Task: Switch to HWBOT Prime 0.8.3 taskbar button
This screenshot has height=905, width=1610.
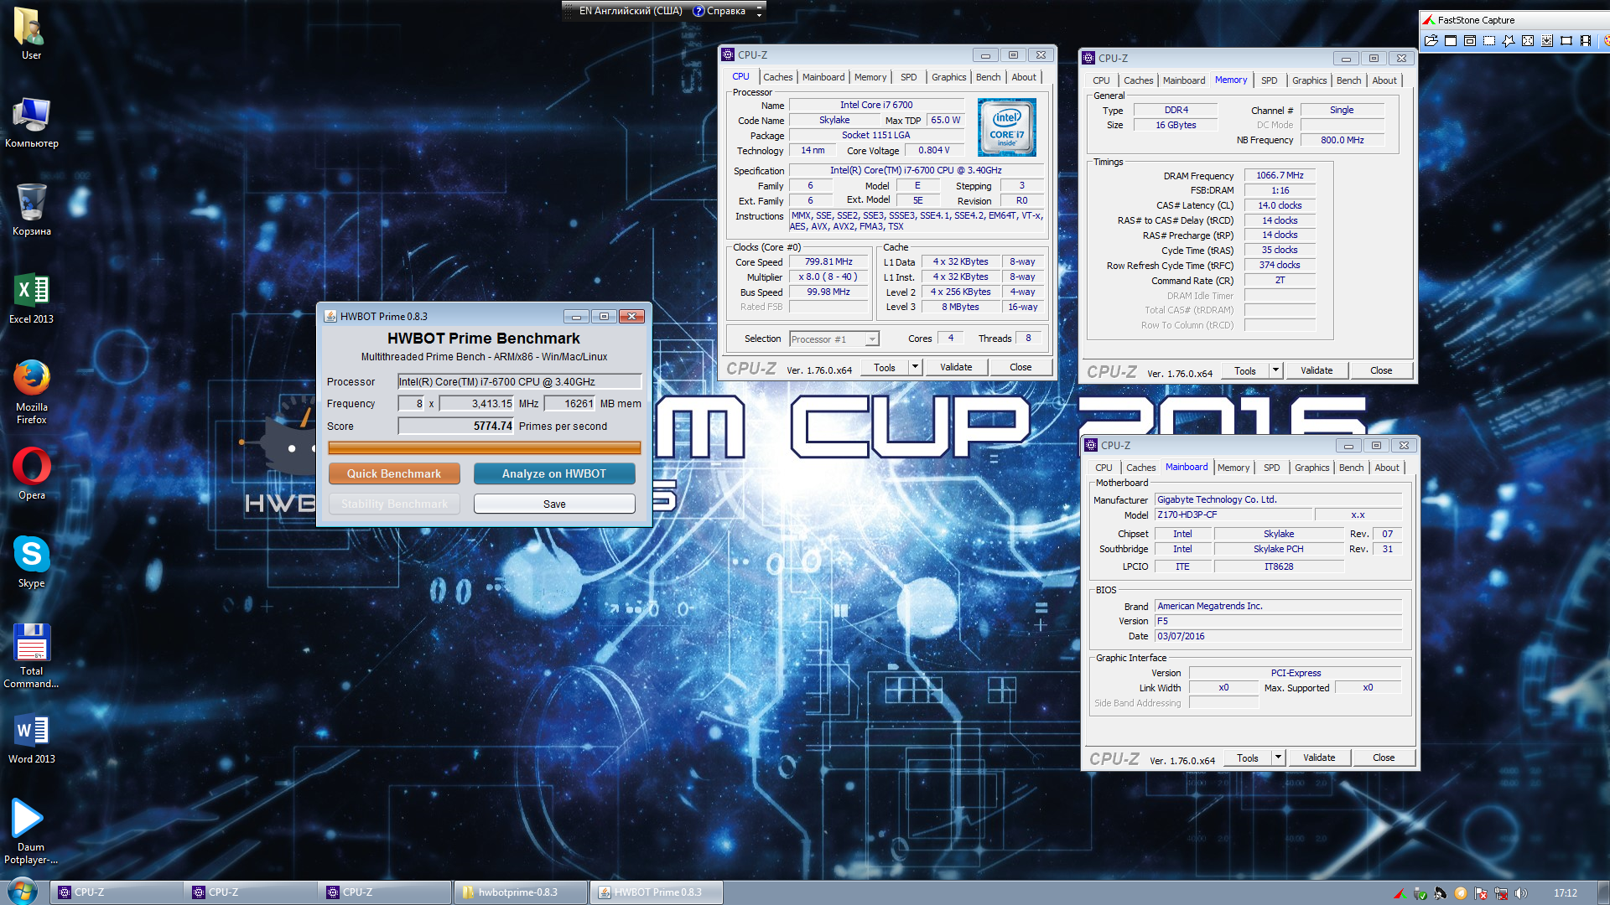Action: click(x=656, y=892)
